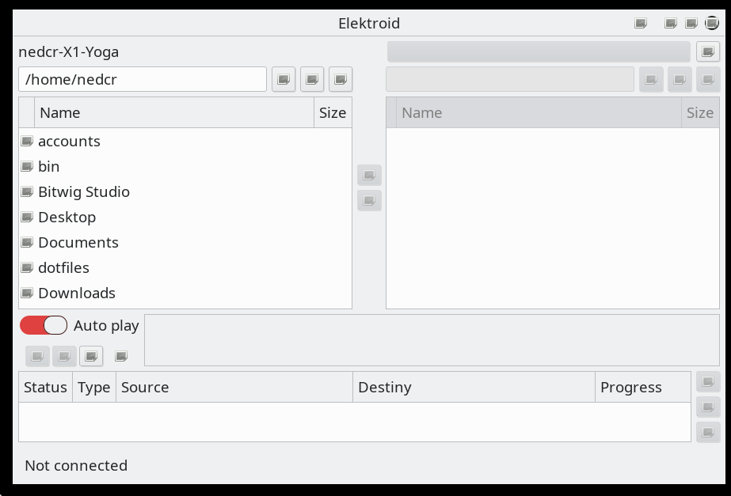
Task: Refresh the local directory listing
Action: click(x=341, y=79)
